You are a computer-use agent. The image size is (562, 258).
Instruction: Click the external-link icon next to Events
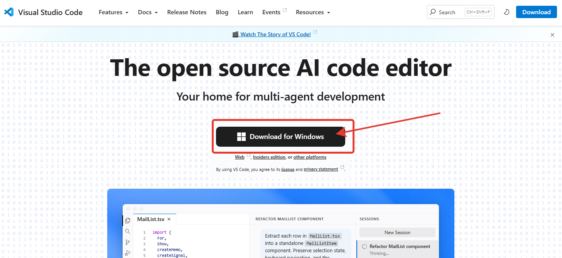tap(285, 10)
